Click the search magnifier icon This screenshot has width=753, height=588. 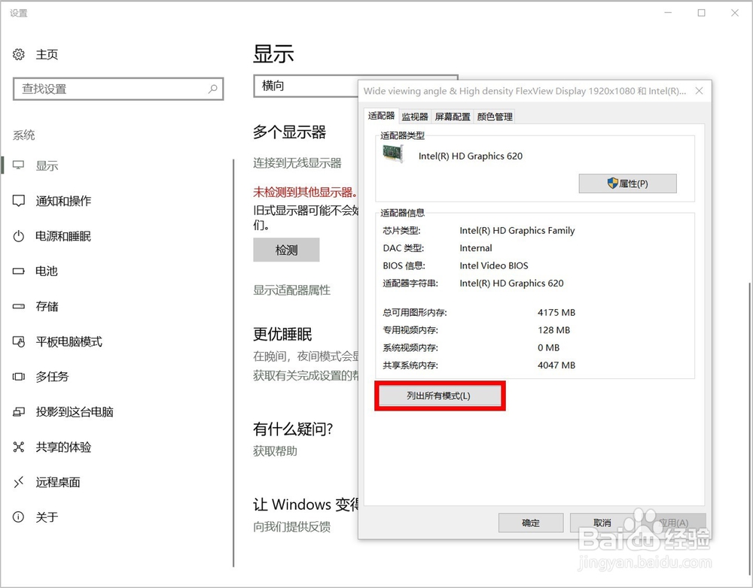coord(213,89)
